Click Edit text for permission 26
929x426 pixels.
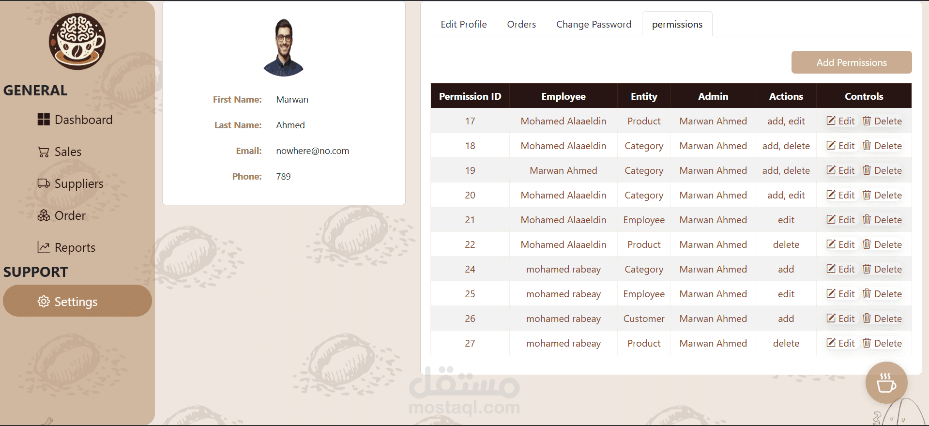pos(846,319)
